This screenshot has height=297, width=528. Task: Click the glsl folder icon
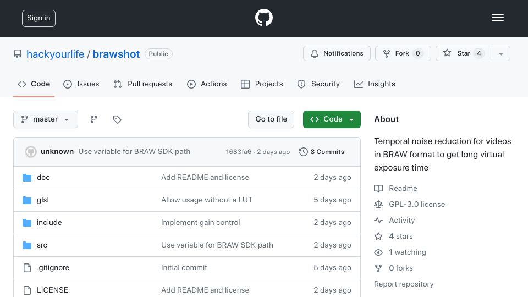(27, 200)
